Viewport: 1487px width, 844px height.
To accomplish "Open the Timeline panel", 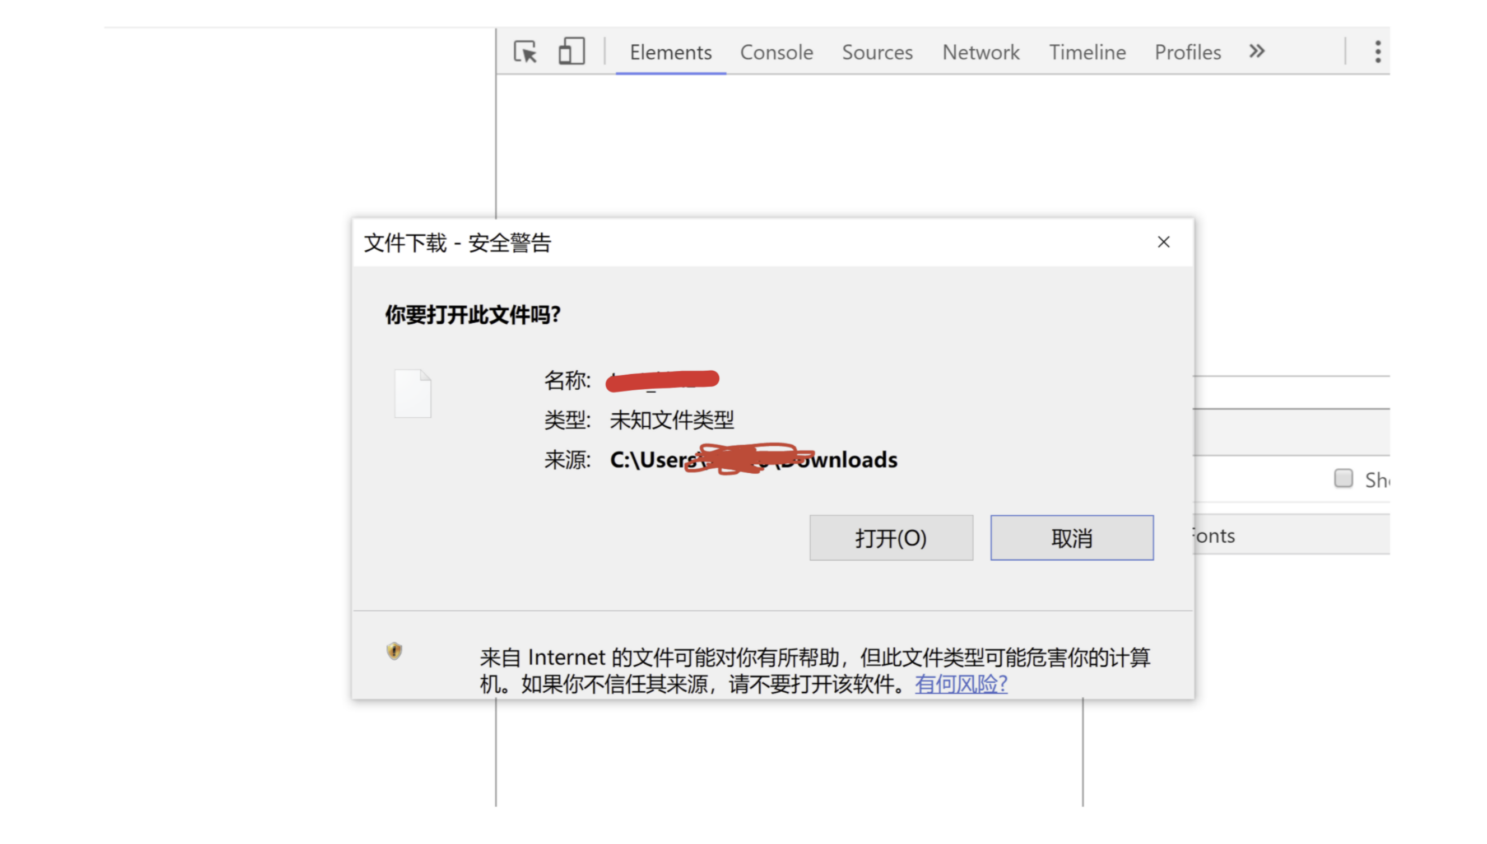I will (1087, 52).
